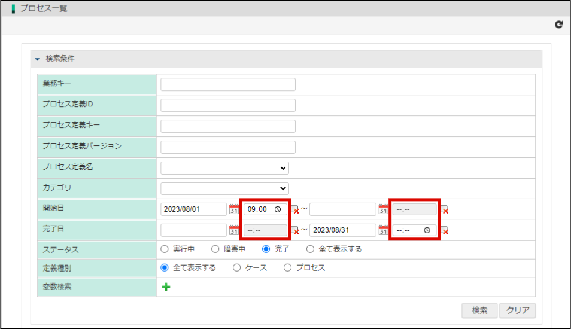
Task: Open the プロセス定義名 dropdown
Action: [224, 168]
